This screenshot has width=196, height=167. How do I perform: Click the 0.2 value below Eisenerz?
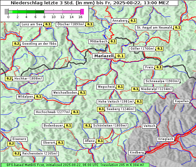click(11, 144)
